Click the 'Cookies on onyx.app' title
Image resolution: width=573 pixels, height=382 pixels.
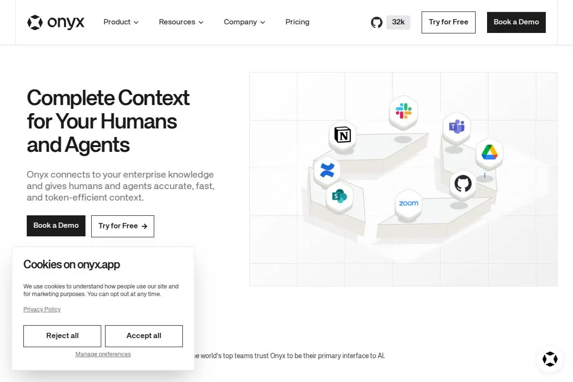[72, 265]
